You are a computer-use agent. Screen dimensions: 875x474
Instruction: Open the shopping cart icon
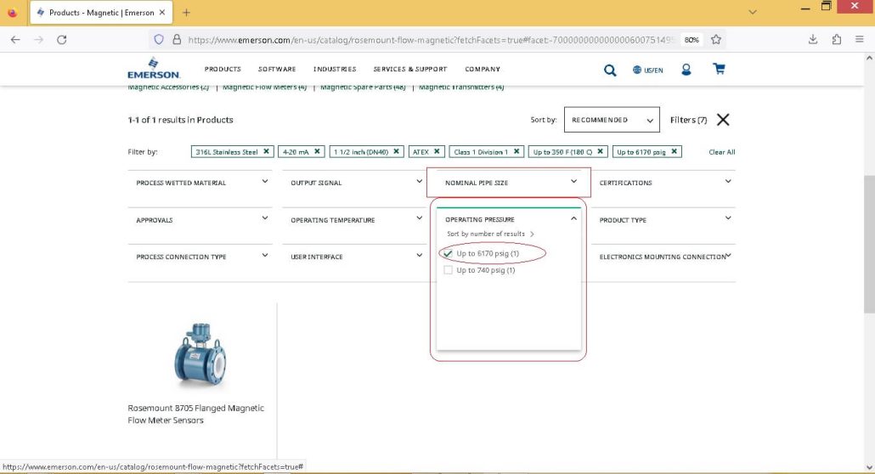coord(719,69)
